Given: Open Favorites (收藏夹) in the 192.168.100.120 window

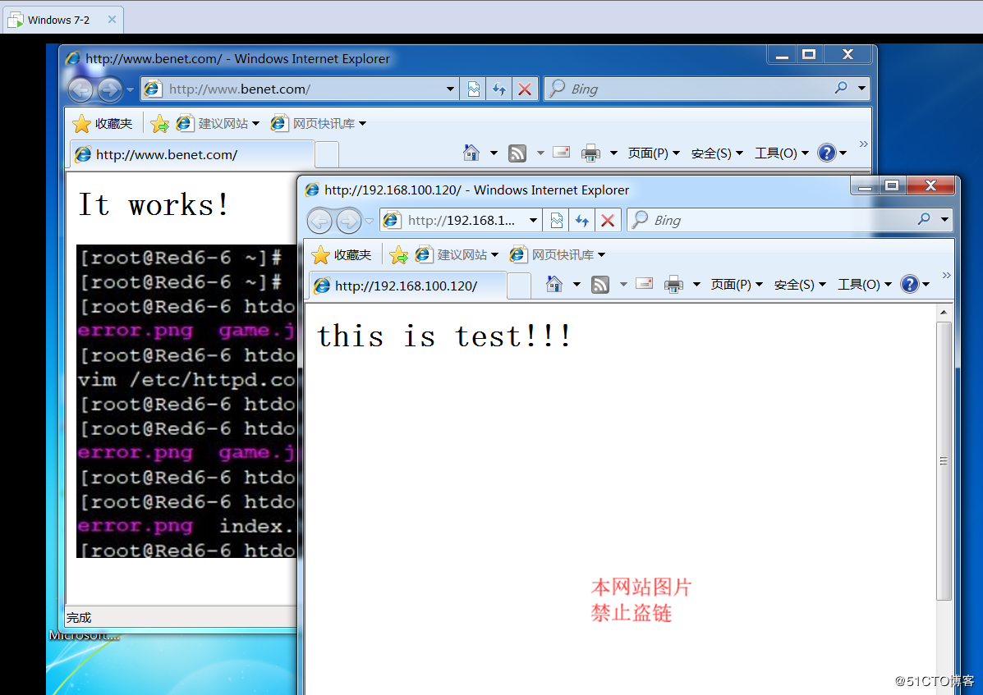Looking at the screenshot, I should pos(342,255).
